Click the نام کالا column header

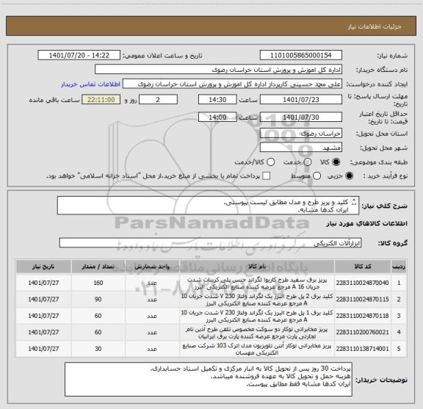257,267
